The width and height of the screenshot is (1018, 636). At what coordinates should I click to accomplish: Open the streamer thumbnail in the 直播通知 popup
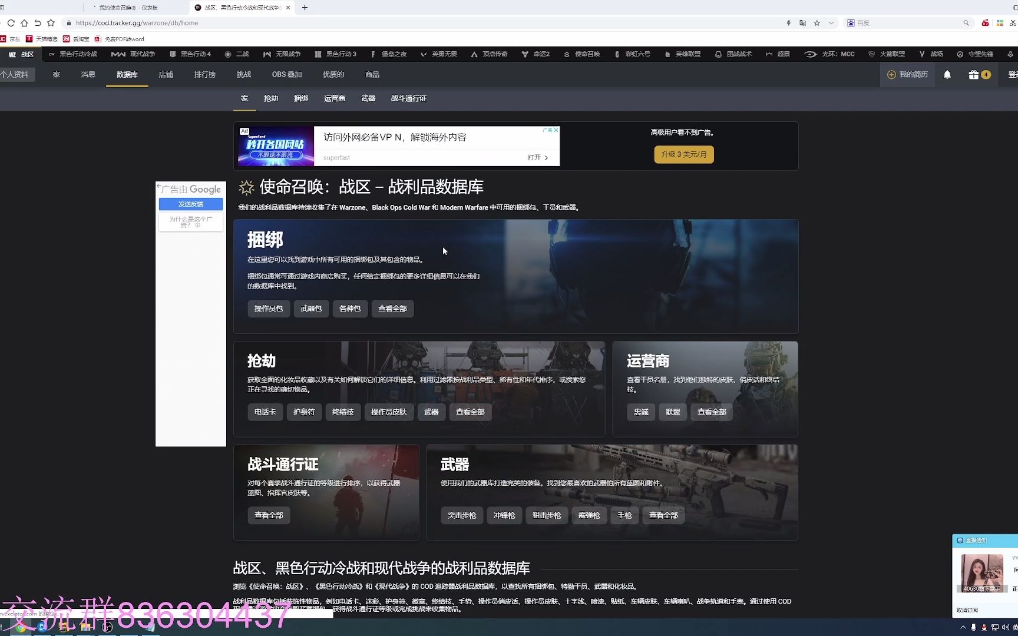pos(982,573)
